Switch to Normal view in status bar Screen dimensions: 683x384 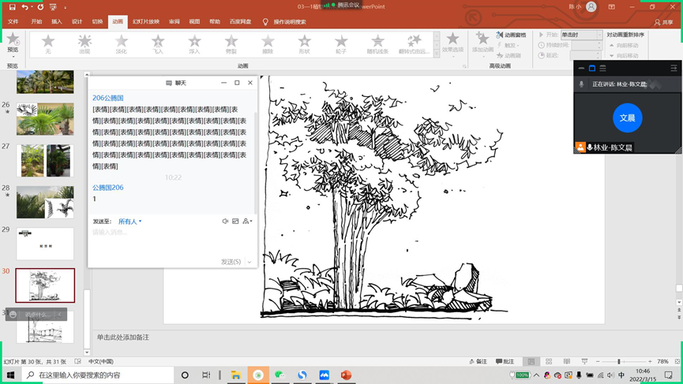531,362
